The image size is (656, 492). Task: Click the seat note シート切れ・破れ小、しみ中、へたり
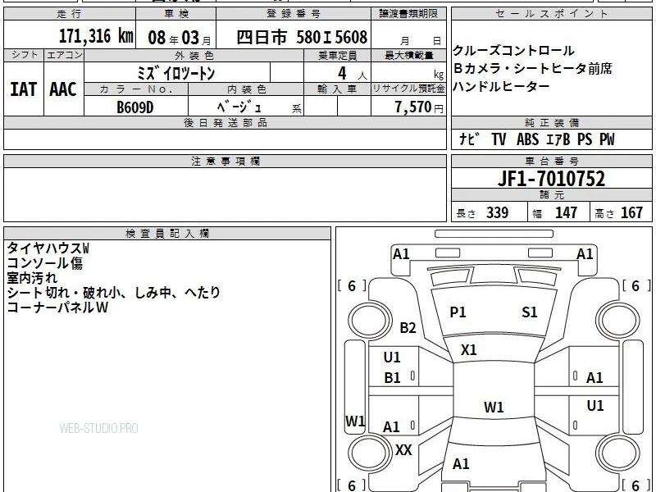[113, 293]
